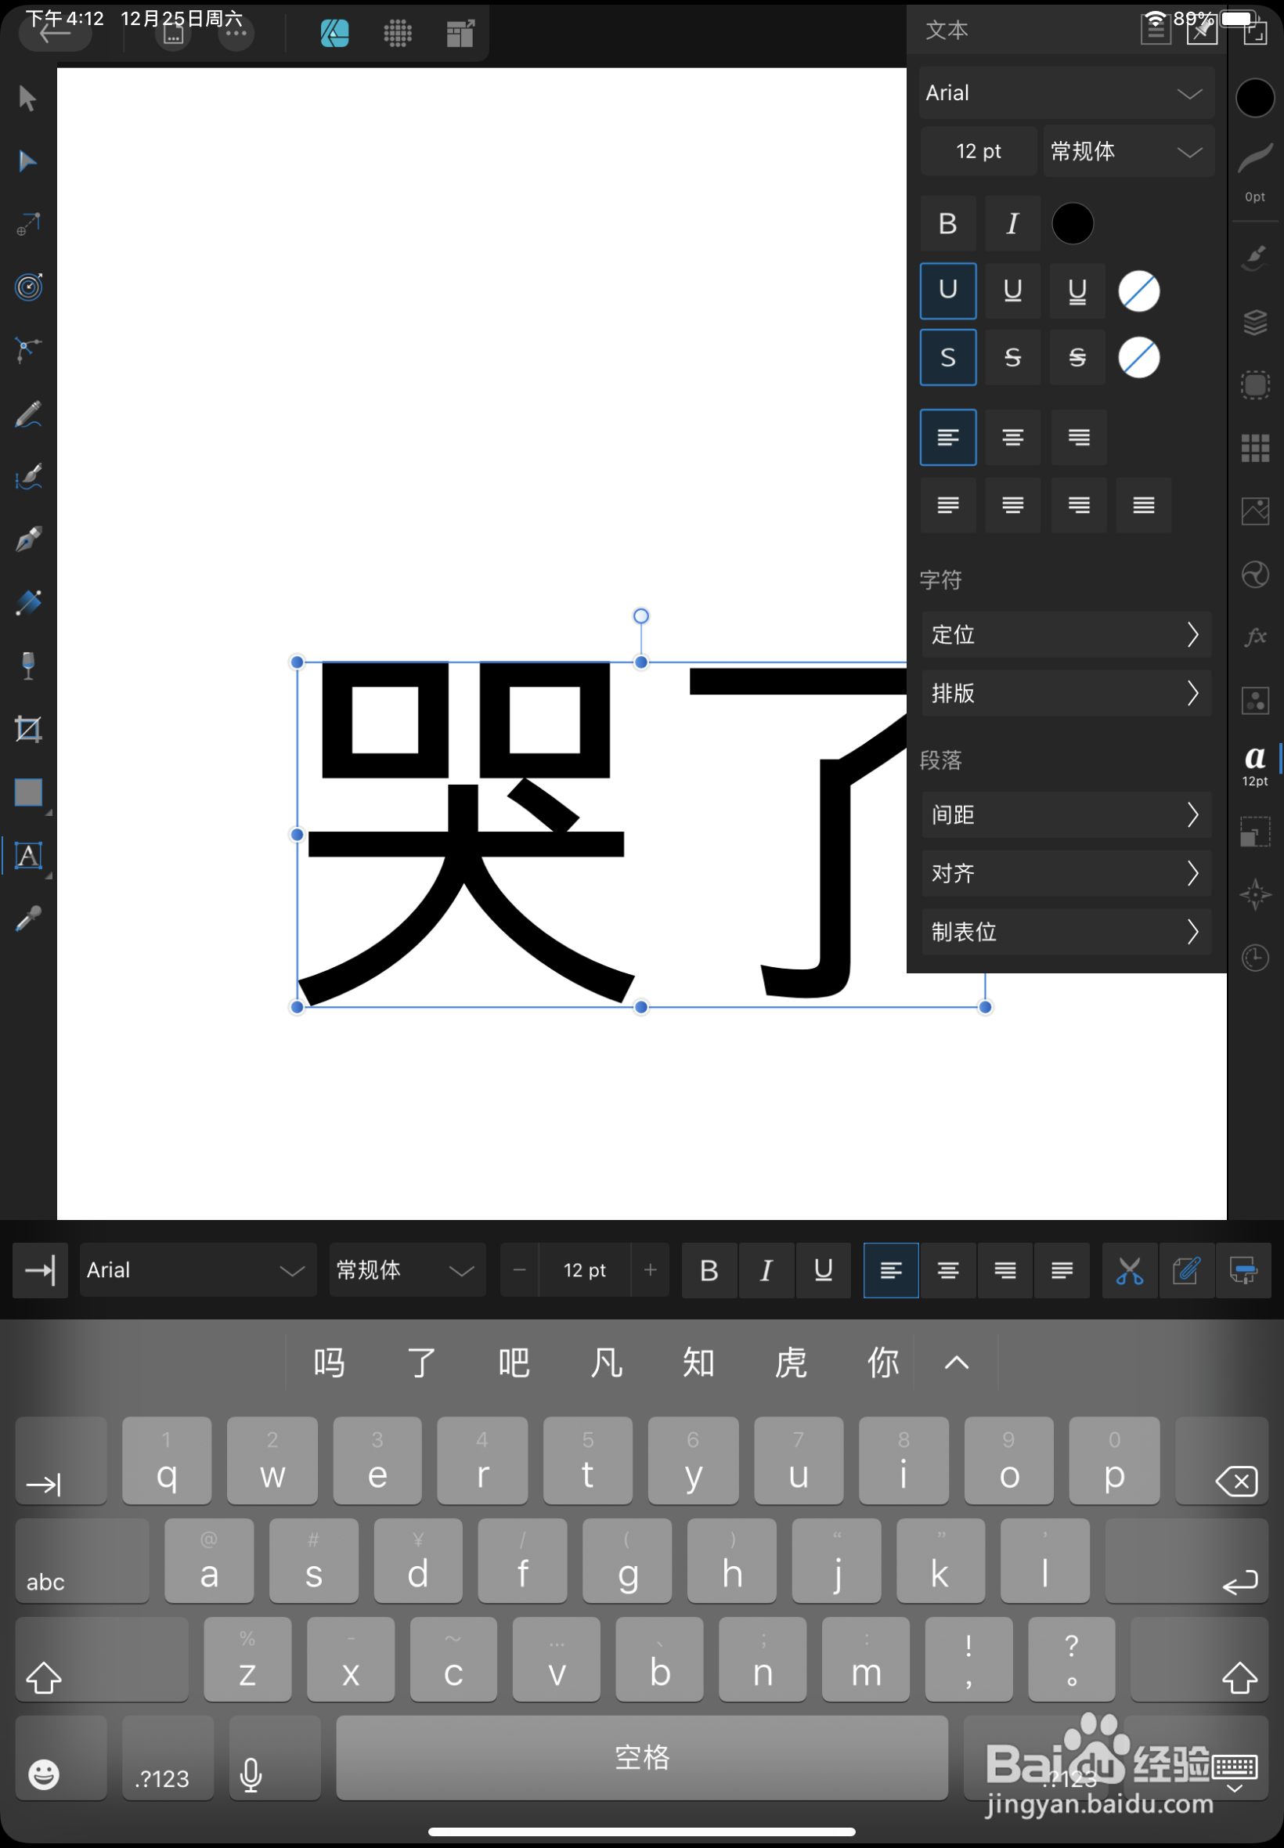Screen dimensions: 1284x1848
Task: Open the Stroke studio panel
Action: point(1255,157)
